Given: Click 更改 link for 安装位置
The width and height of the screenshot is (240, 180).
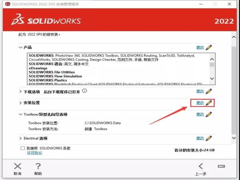Looking at the screenshot, I should [200, 103].
